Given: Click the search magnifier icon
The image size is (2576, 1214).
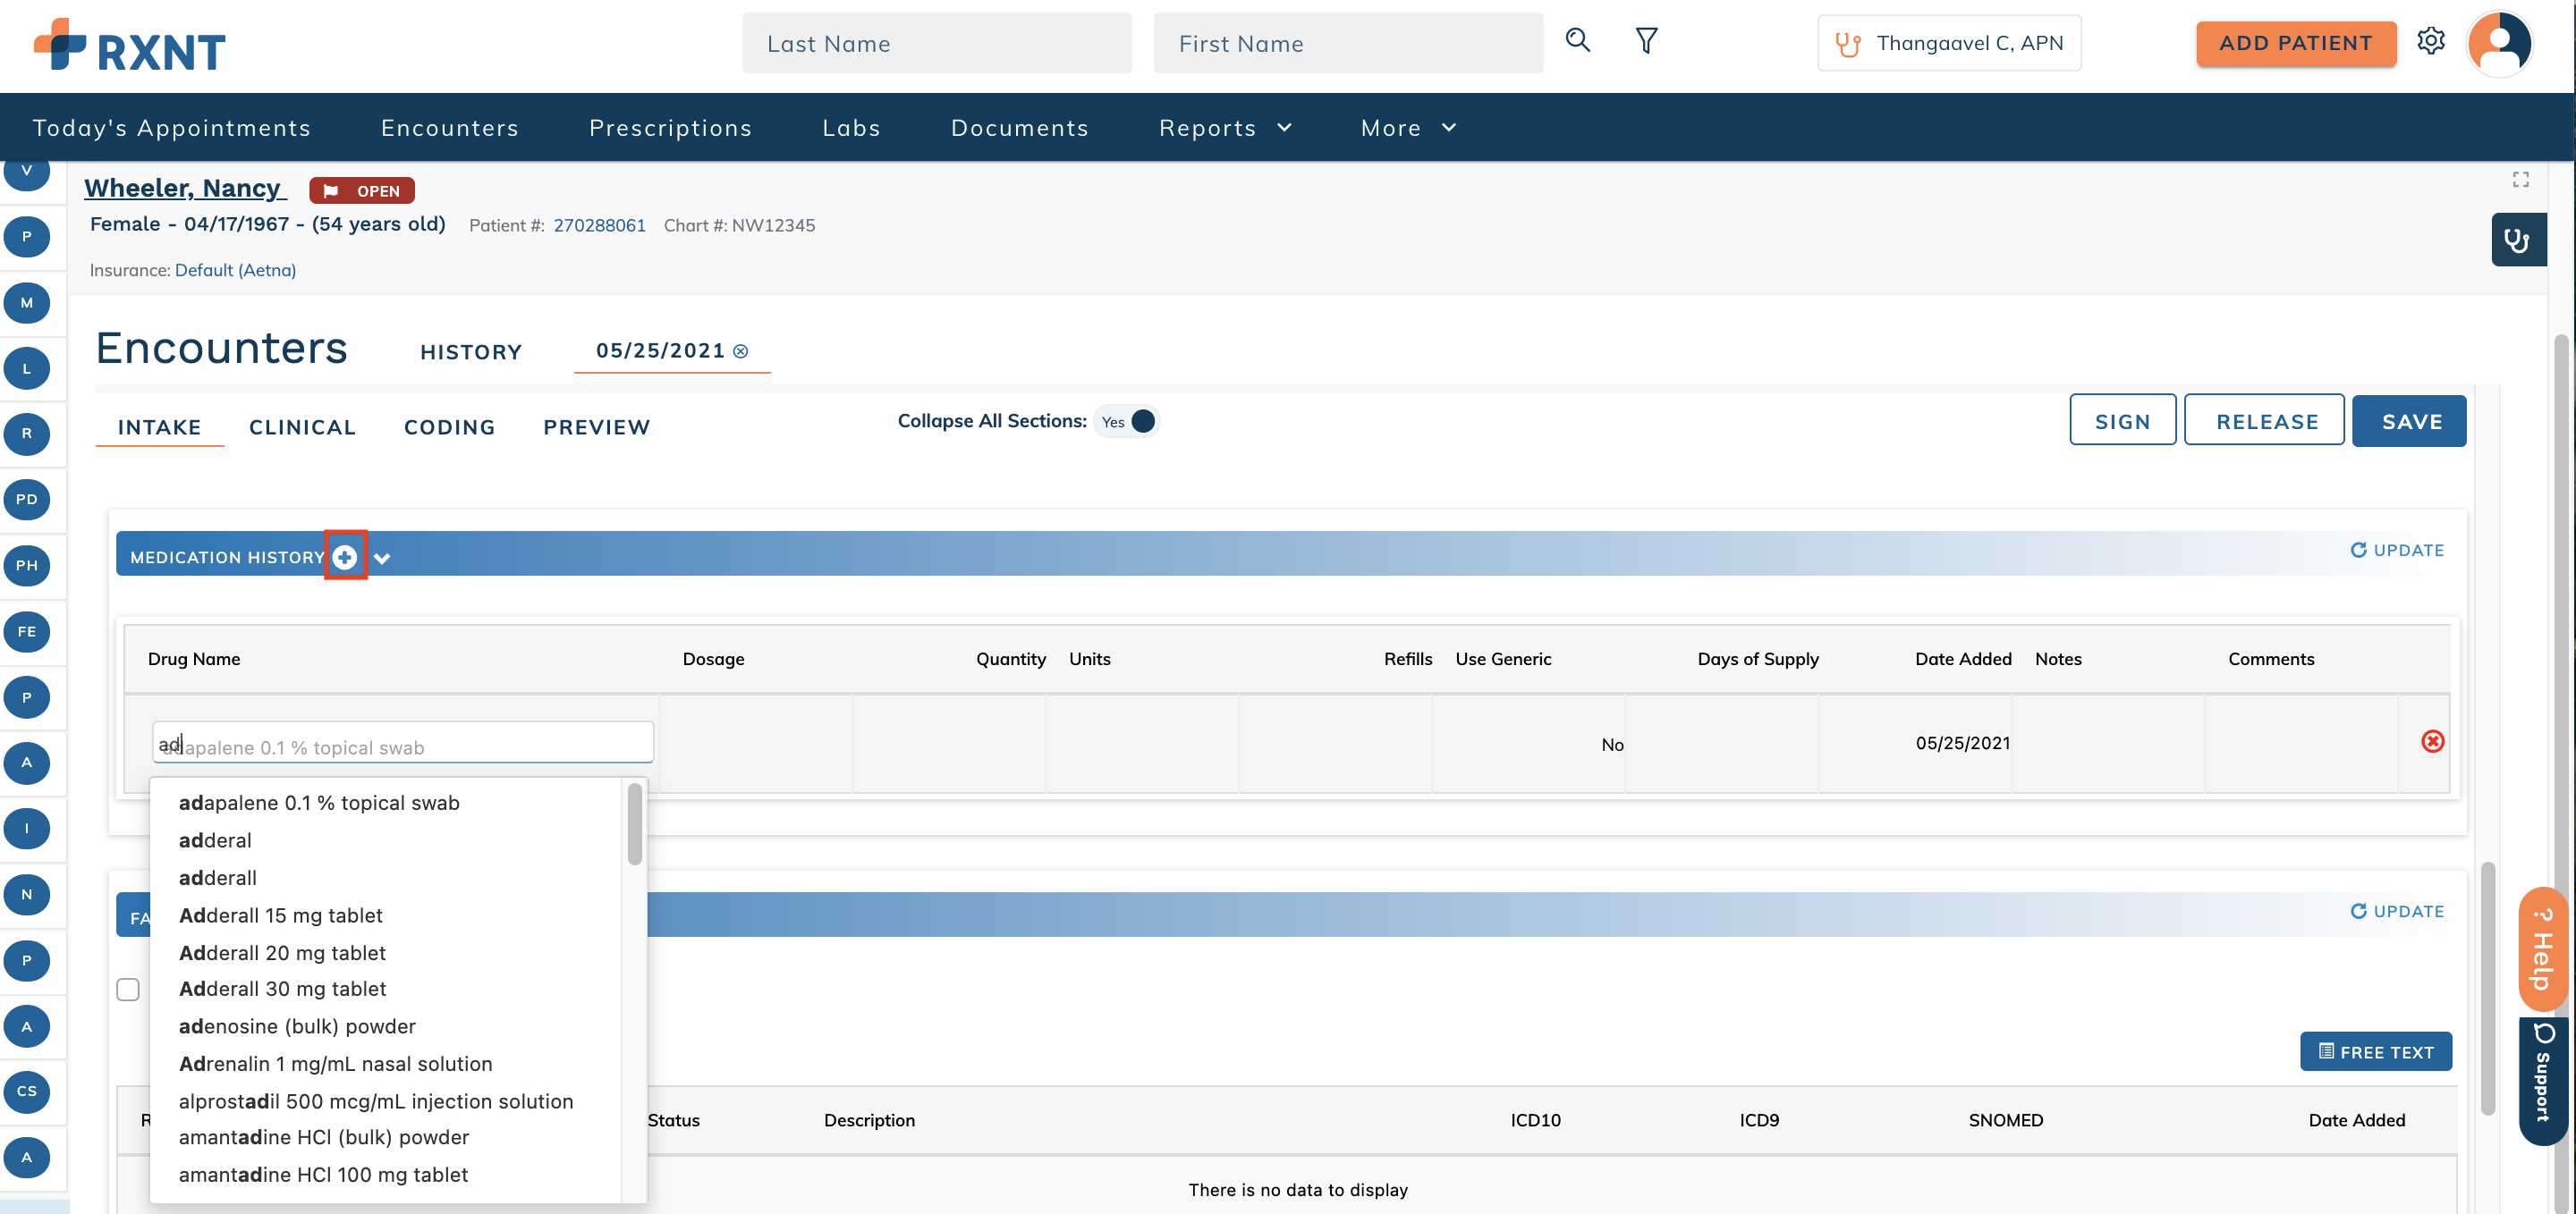Looking at the screenshot, I should click(1577, 41).
